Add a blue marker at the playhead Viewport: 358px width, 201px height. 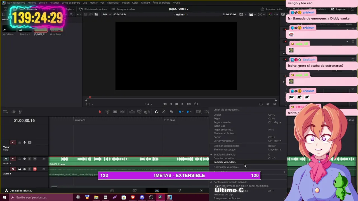click(x=188, y=112)
